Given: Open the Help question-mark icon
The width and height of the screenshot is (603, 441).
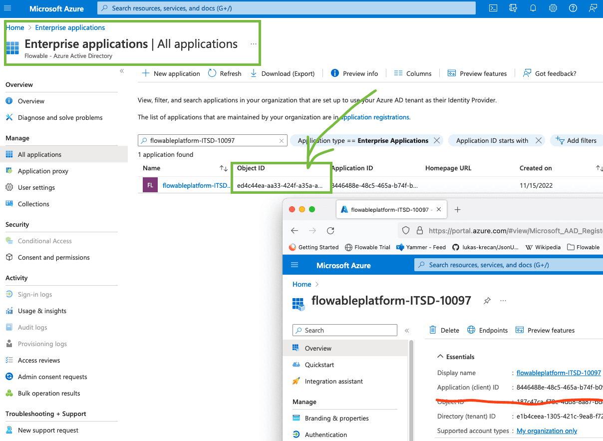Looking at the screenshot, I should (573, 8).
